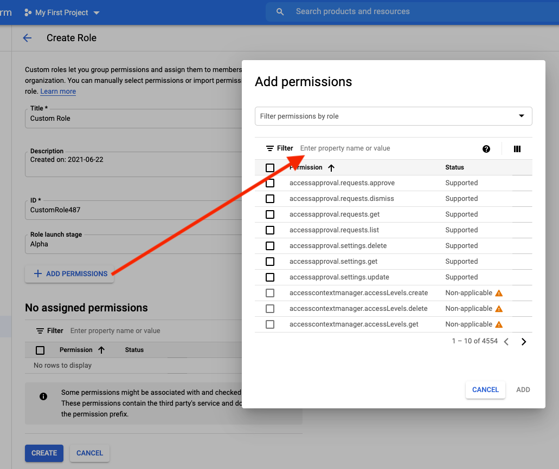This screenshot has width=559, height=469.
Task: Click the help question mark icon
Action: pyautogui.click(x=486, y=149)
